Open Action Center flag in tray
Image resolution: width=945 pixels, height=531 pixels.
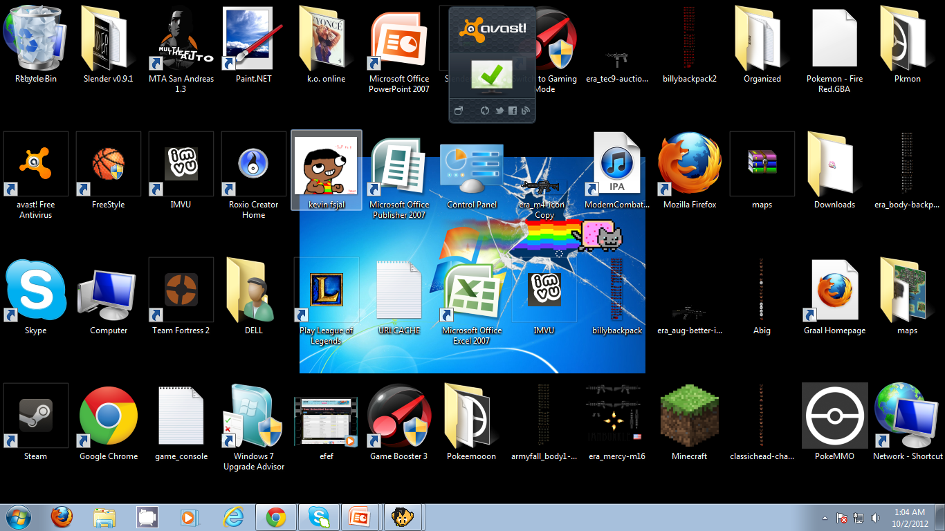(842, 518)
